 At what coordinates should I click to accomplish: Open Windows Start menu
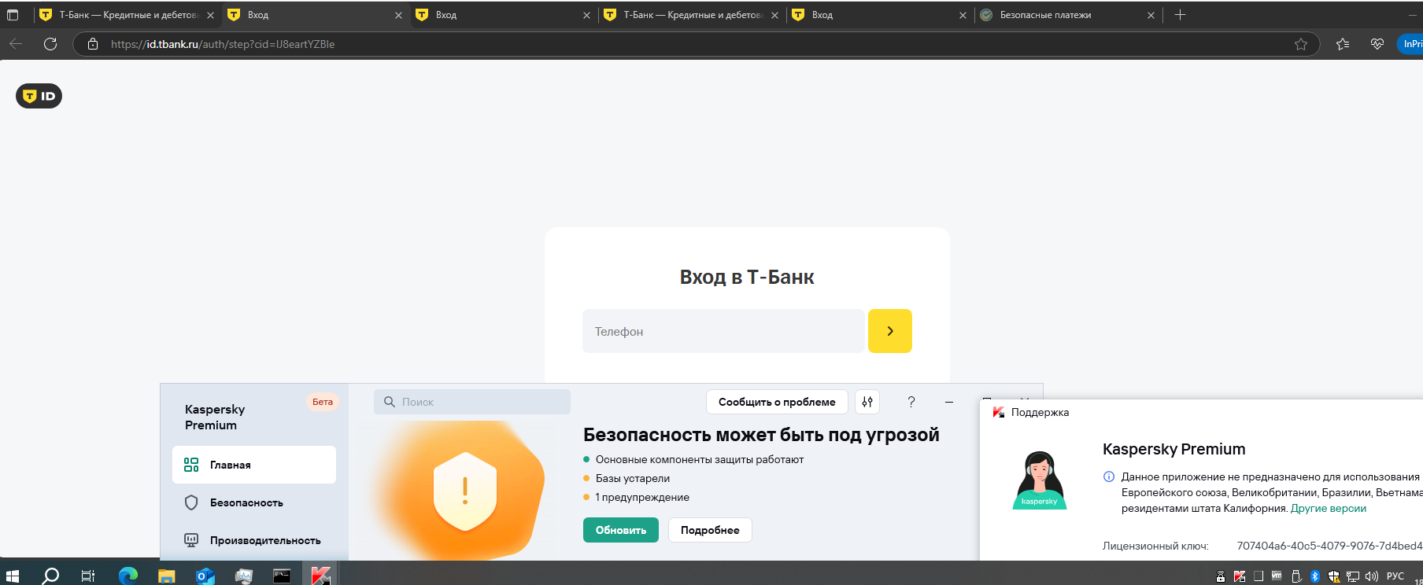(13, 576)
